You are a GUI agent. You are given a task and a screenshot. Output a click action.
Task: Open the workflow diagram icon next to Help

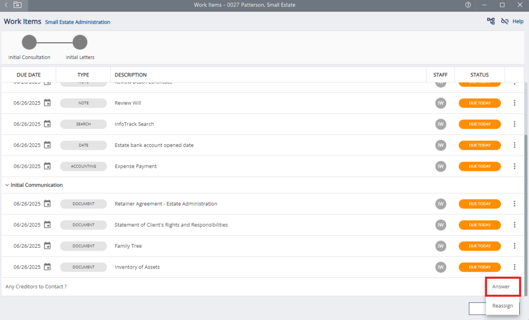491,21
